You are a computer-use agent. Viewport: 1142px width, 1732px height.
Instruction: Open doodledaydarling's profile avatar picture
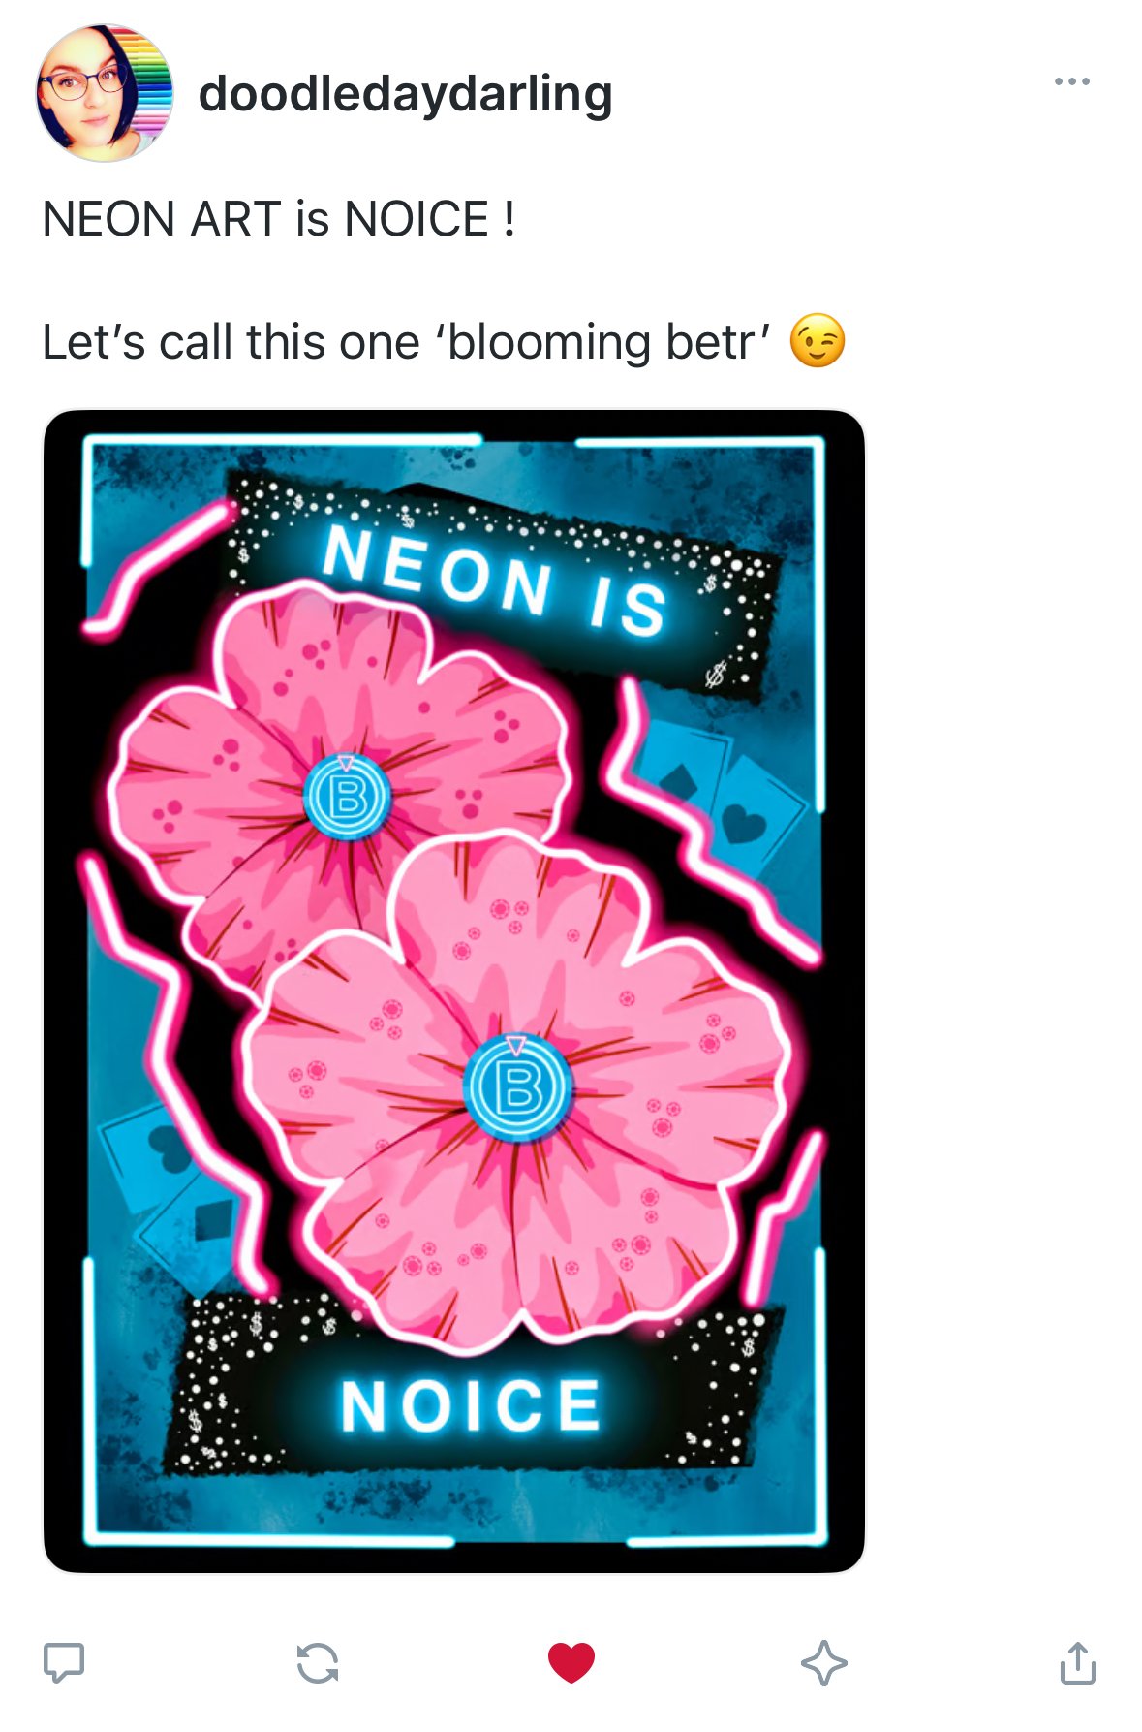pos(105,93)
